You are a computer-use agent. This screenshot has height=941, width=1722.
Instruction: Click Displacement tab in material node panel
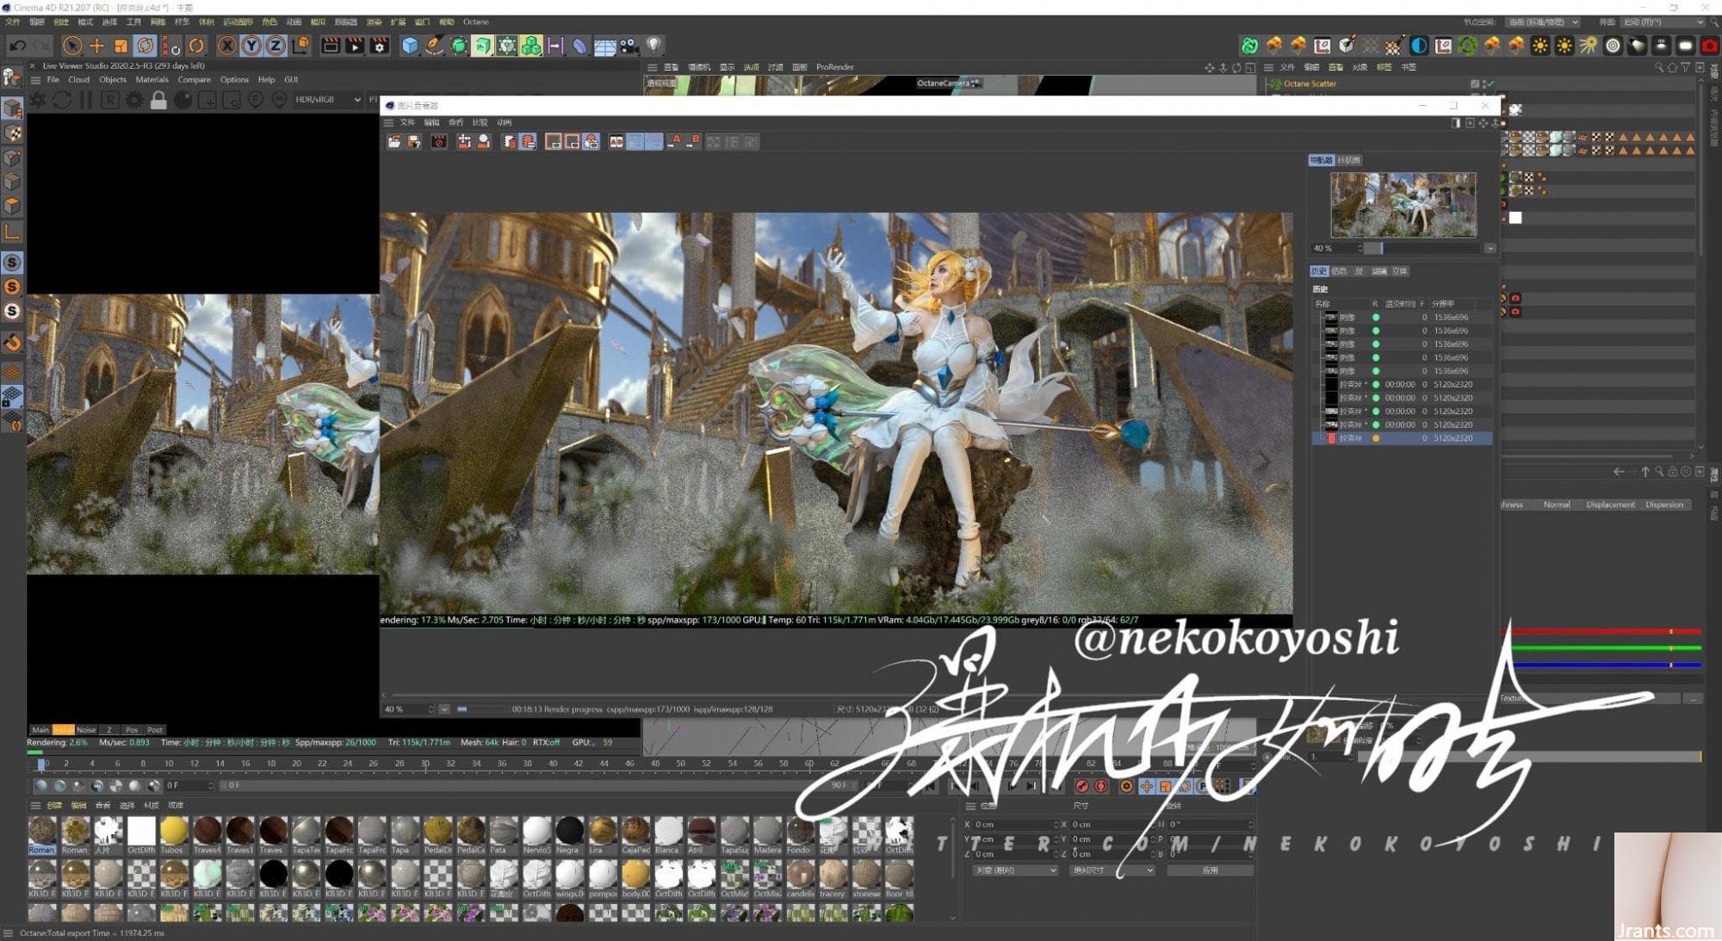[1609, 505]
